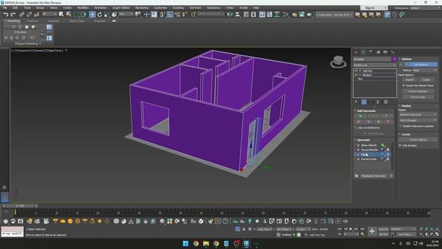
Task: Click the Extract Copy button
Action: (x=418, y=97)
